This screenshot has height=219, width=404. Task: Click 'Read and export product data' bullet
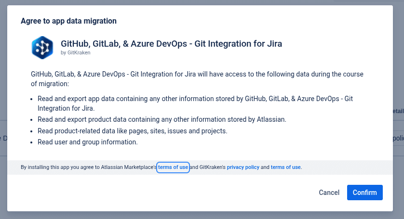tap(162, 119)
